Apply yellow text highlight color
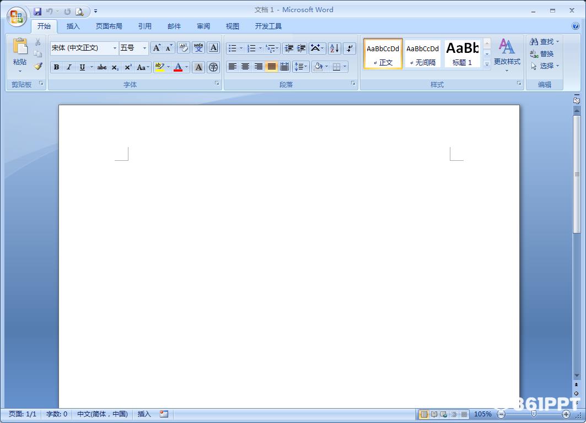The image size is (586, 423). (159, 67)
